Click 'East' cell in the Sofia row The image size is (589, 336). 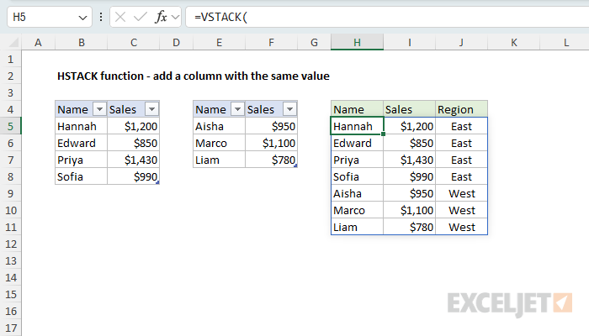coord(461,176)
